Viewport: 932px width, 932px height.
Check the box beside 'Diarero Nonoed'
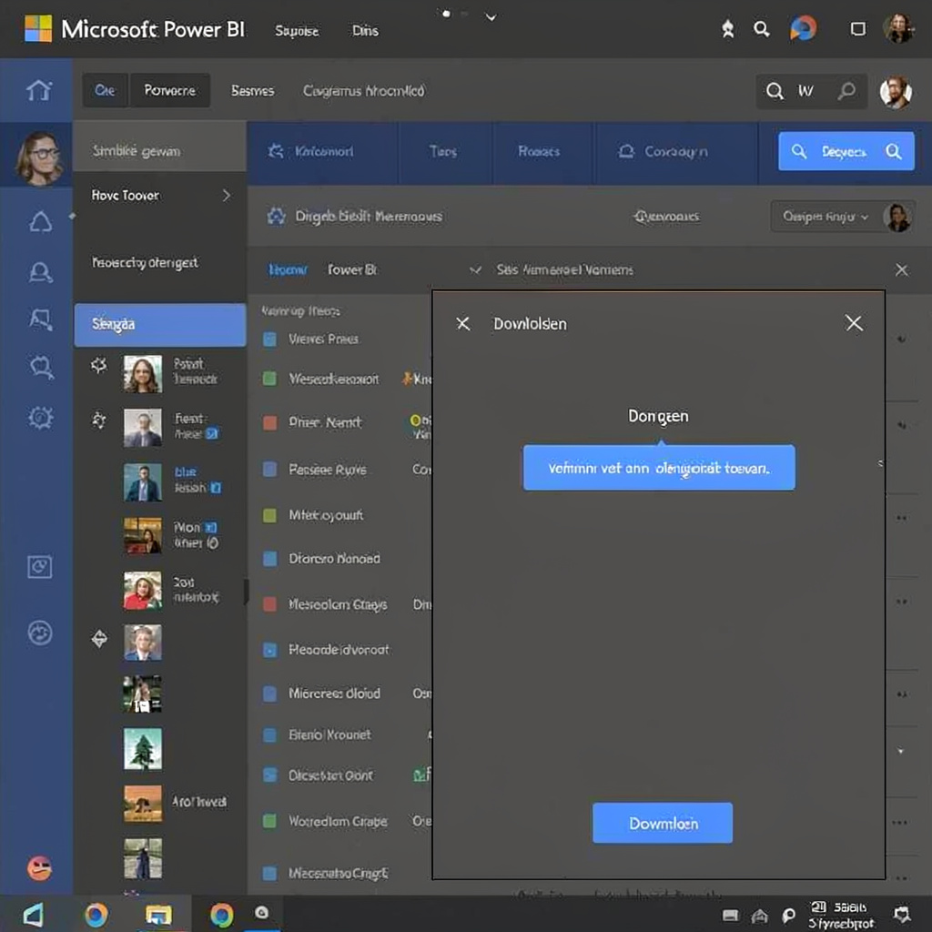269,559
